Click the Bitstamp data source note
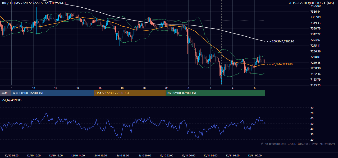 click(x=298, y=144)
